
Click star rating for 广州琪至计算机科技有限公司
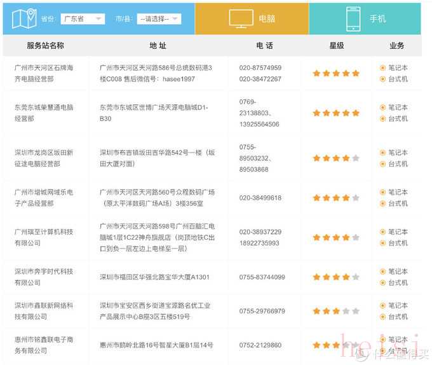336,237
